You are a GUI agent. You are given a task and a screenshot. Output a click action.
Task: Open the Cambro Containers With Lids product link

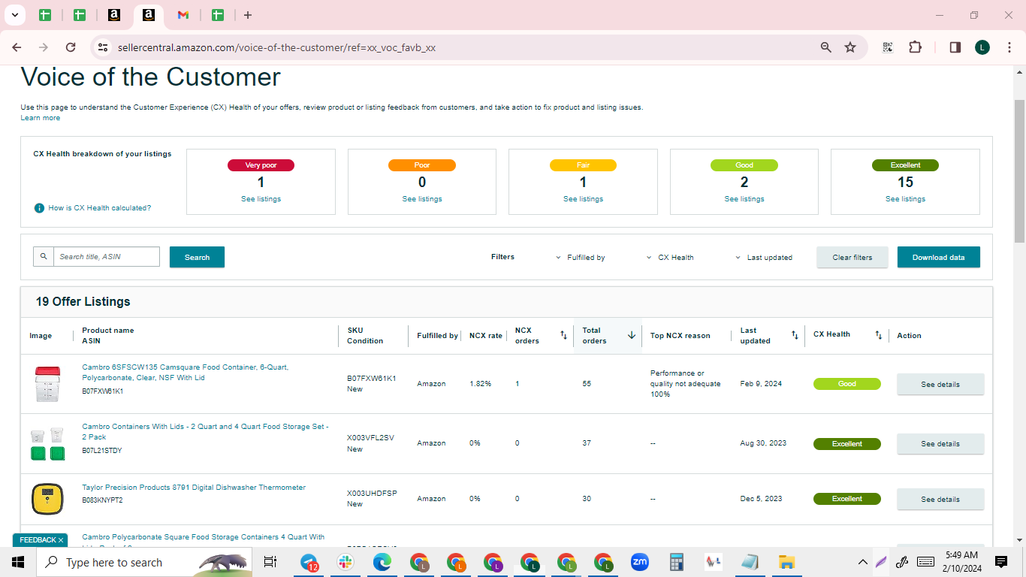coord(205,432)
